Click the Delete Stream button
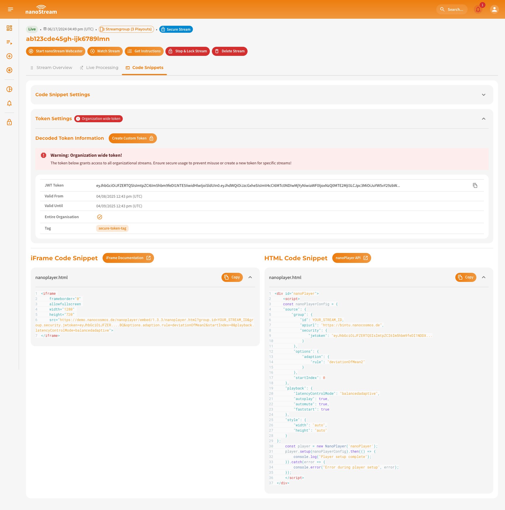 click(230, 51)
